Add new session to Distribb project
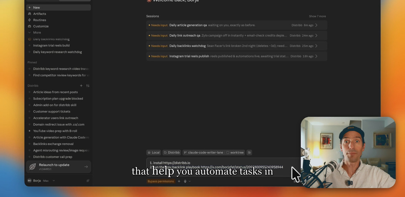Viewport: 405px width, 197px height. point(81,86)
